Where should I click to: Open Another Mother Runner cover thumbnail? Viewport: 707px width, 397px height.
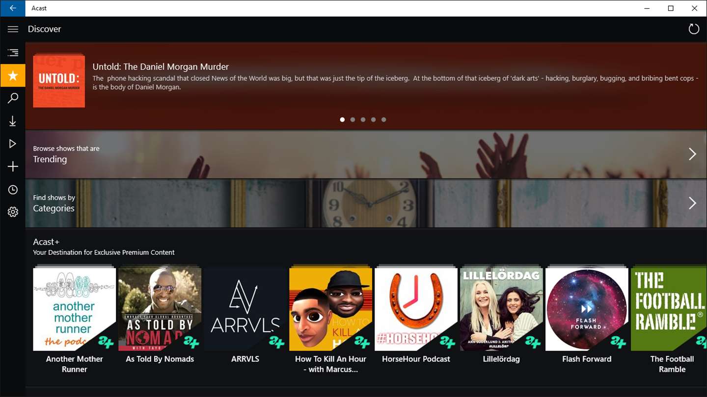click(x=75, y=309)
